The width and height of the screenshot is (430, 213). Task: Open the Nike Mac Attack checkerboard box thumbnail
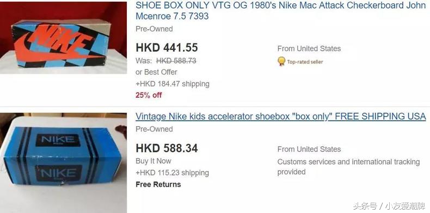tap(63, 38)
